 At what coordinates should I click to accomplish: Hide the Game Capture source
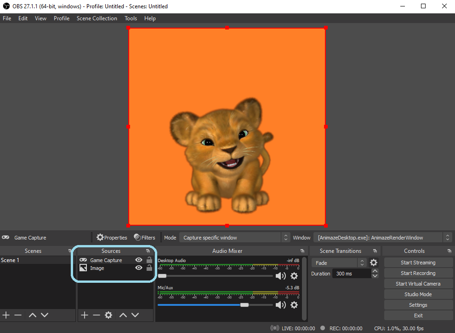point(138,260)
